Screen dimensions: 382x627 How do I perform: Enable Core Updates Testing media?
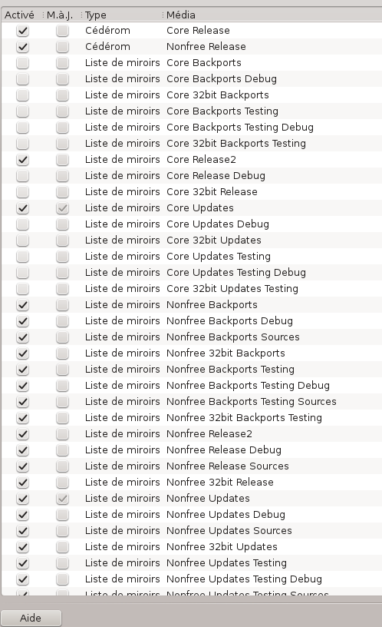(x=23, y=257)
